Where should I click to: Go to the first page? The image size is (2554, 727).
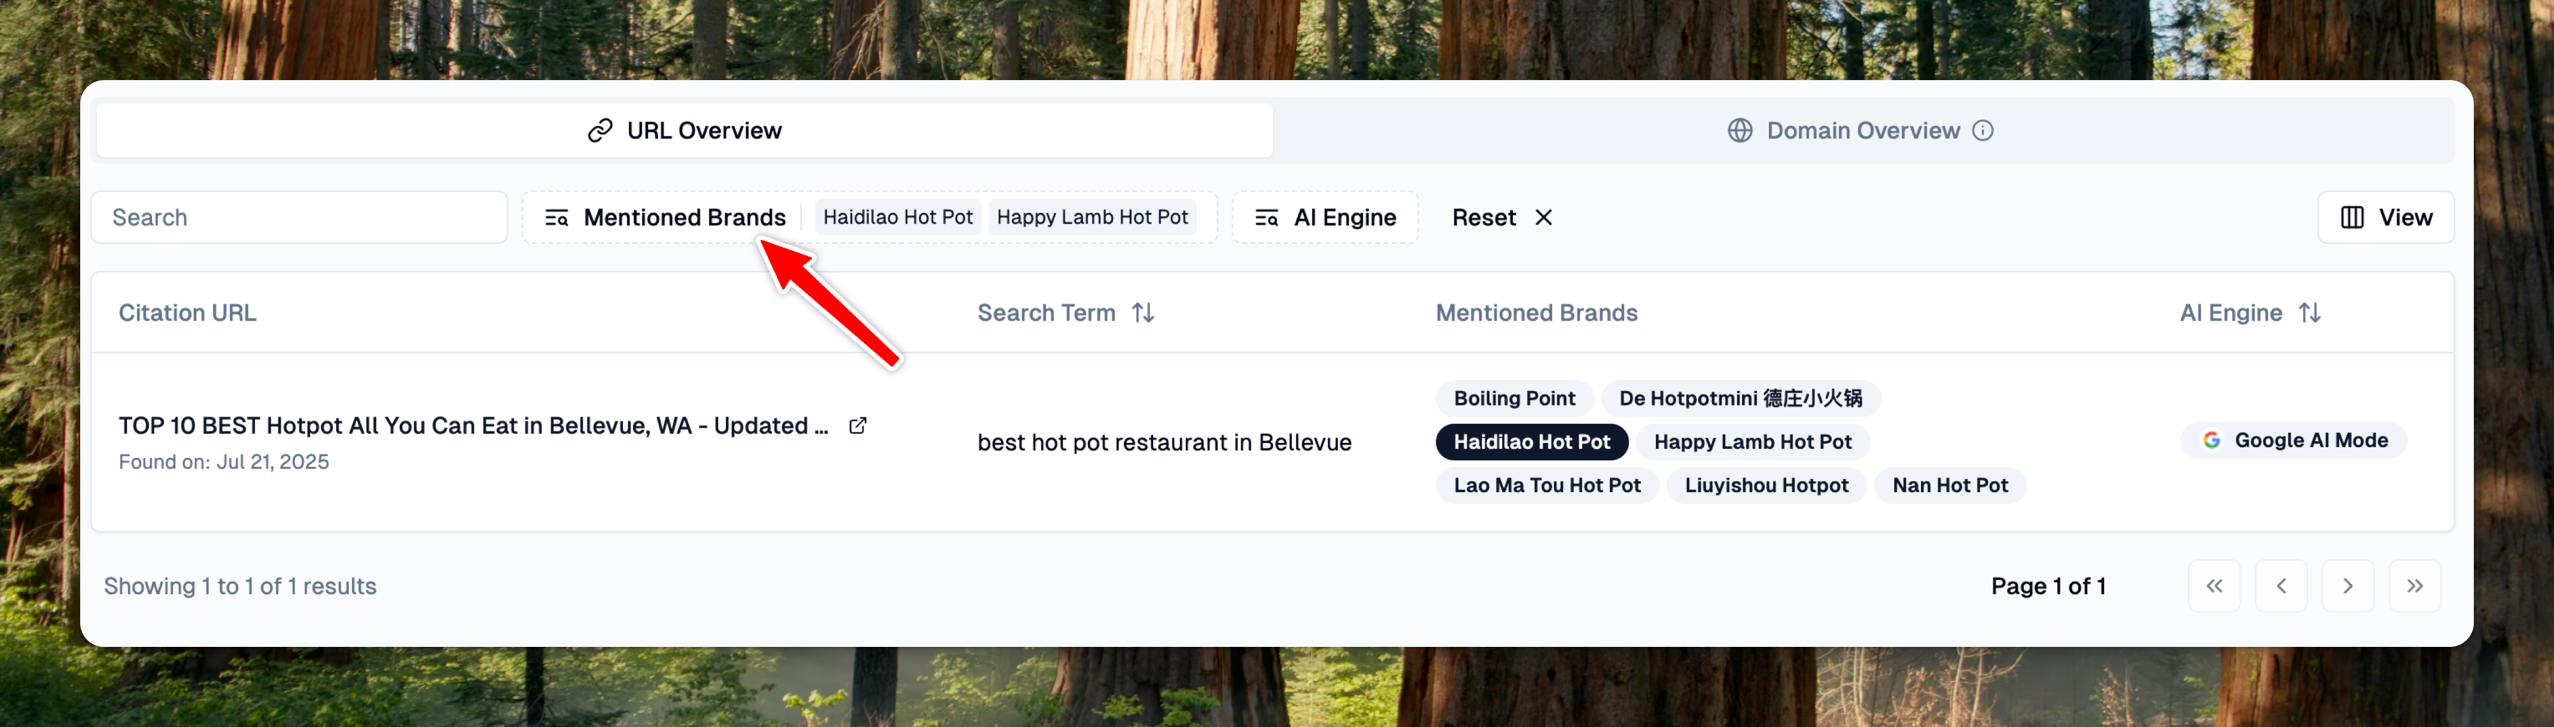coord(2213,587)
